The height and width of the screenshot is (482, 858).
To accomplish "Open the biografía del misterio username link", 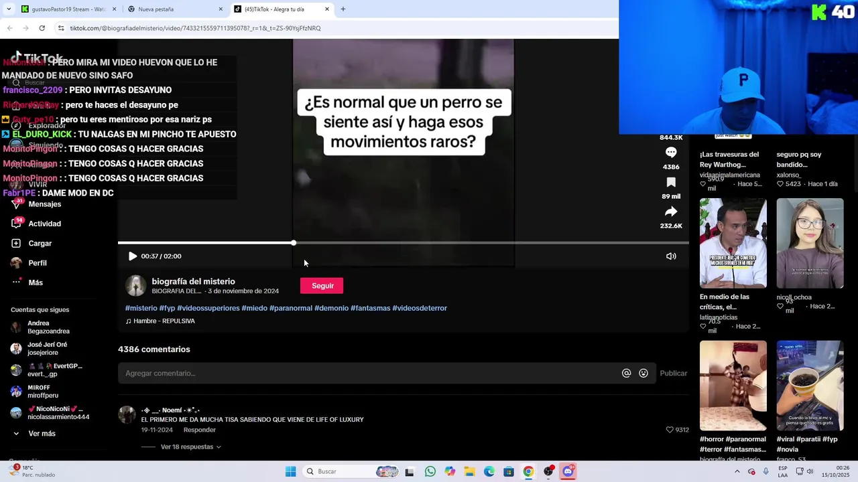I will coord(193,281).
